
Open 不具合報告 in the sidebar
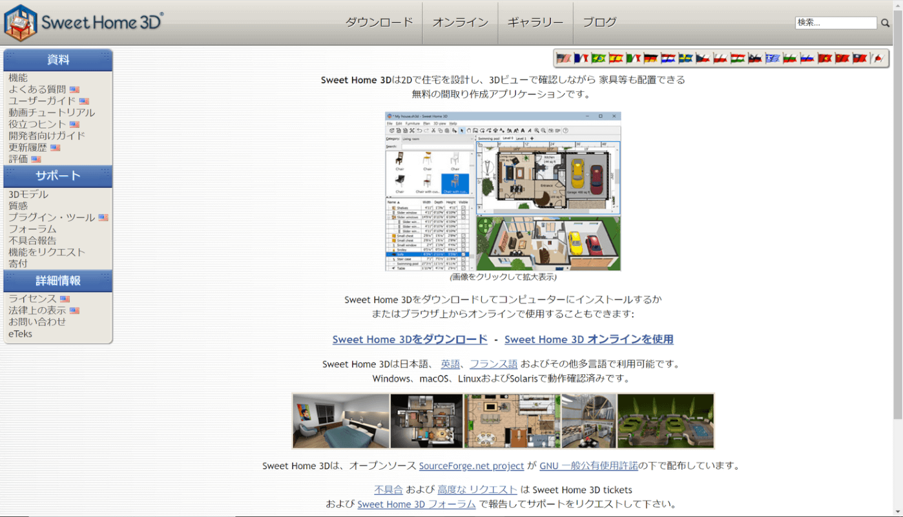click(32, 241)
